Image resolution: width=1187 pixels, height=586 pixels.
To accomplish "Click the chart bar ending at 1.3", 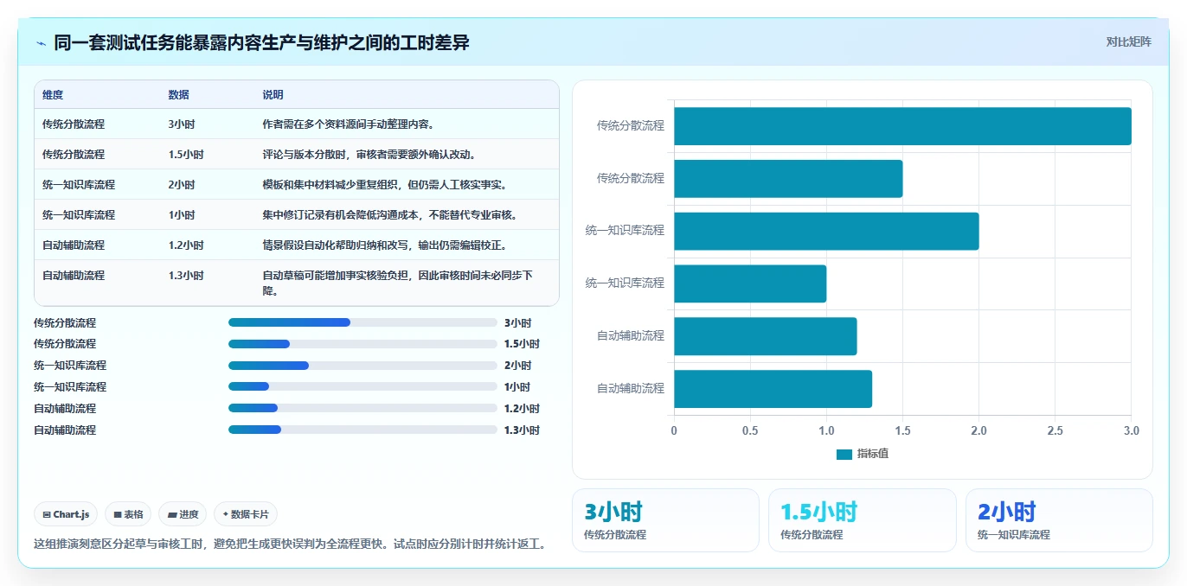I will pos(773,389).
